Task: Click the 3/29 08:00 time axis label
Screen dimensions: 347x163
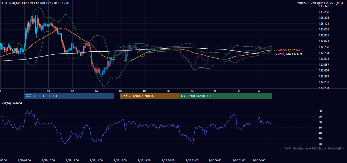Action: (x=24, y=161)
